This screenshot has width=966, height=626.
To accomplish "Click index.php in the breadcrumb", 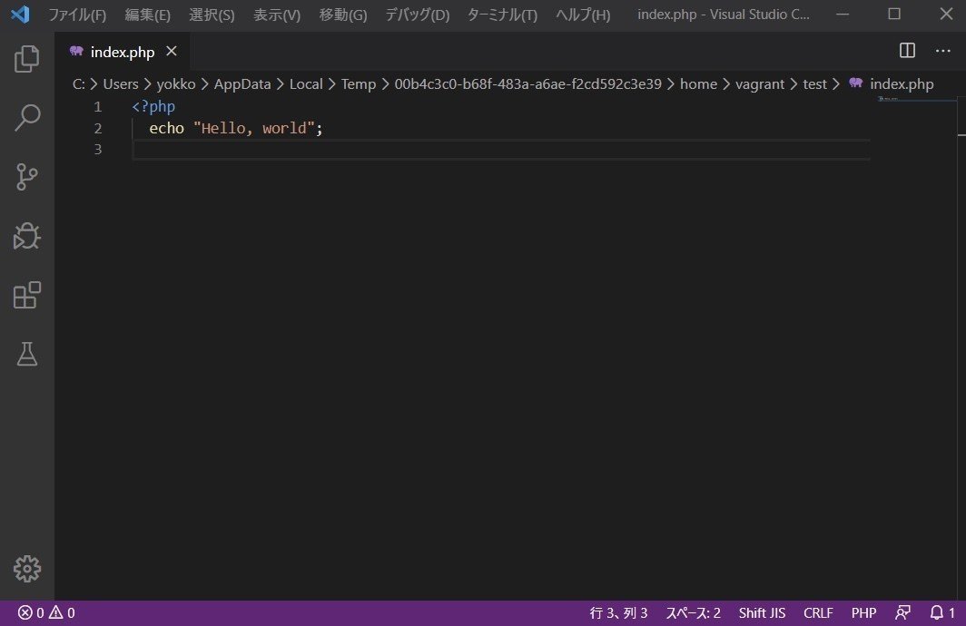I will [902, 84].
